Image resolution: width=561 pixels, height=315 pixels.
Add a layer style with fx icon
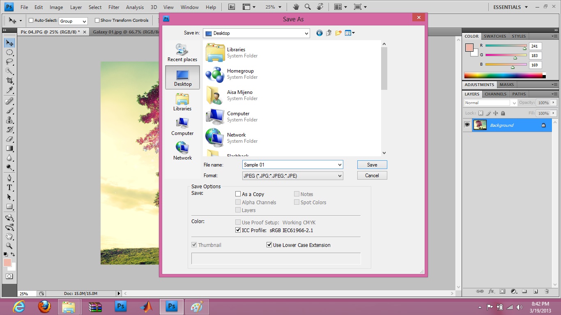tap(491, 291)
